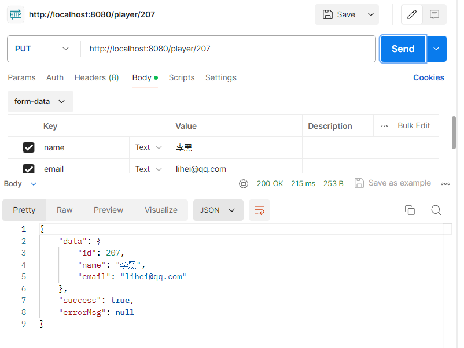This screenshot has width=464, height=348.
Task: Switch to the Headers (8) tab
Action: pos(97,77)
